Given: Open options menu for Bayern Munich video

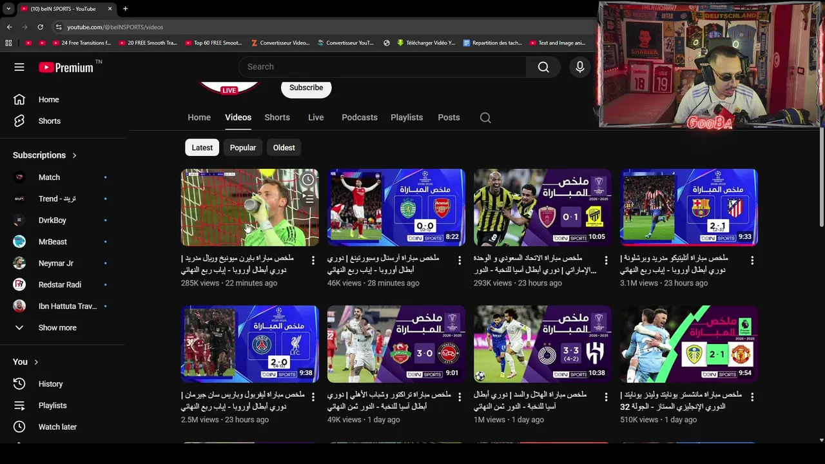Looking at the screenshot, I should tap(313, 260).
